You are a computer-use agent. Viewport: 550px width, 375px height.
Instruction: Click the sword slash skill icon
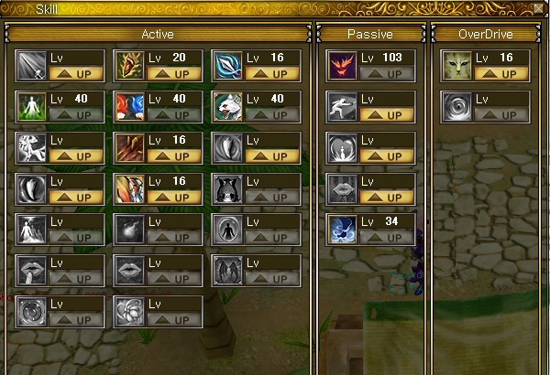pyautogui.click(x=32, y=66)
